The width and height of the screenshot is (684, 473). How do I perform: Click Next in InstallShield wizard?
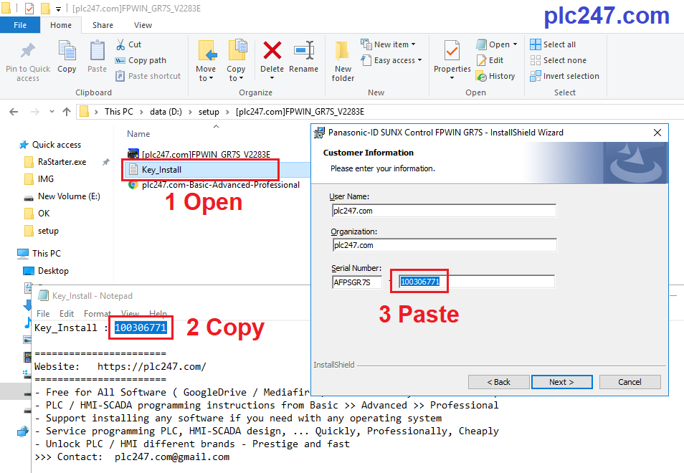562,382
